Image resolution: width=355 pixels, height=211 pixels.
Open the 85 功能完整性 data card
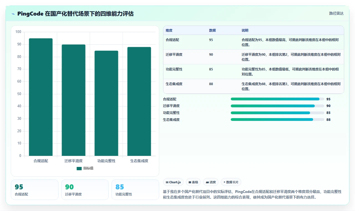tap(135, 190)
